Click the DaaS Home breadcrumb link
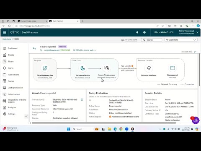 [7, 39]
